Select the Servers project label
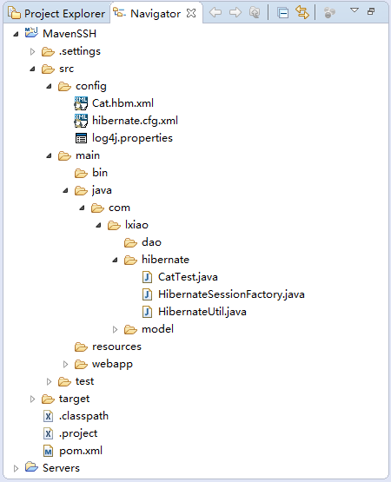391x482 pixels. click(61, 468)
